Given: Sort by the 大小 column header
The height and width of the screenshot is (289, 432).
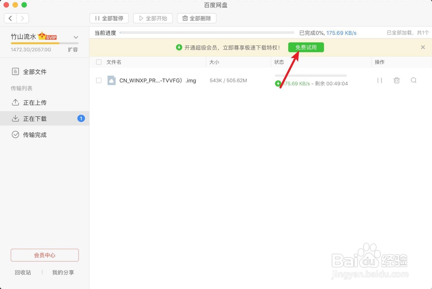Looking at the screenshot, I should coord(214,62).
